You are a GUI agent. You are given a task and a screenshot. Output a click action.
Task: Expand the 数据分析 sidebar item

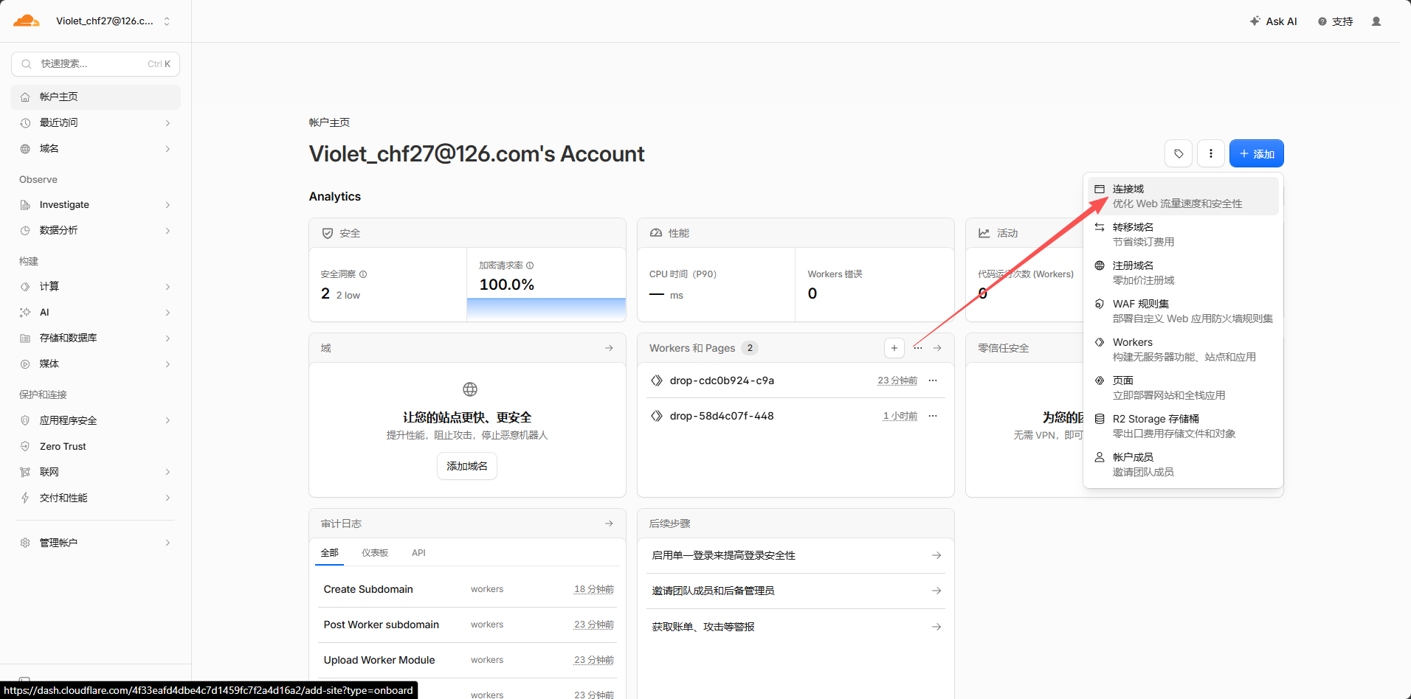pos(95,230)
